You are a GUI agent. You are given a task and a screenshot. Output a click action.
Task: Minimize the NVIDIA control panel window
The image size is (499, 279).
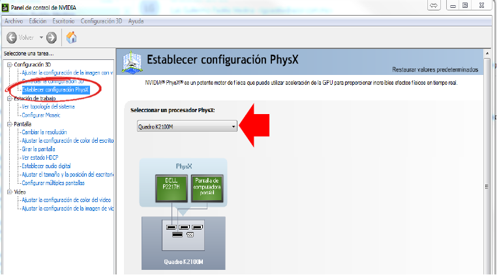tap(453, 5)
